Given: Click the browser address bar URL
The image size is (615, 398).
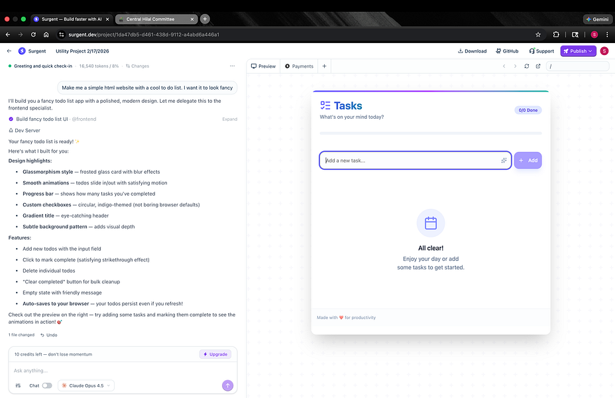Looking at the screenshot, I should [144, 34].
